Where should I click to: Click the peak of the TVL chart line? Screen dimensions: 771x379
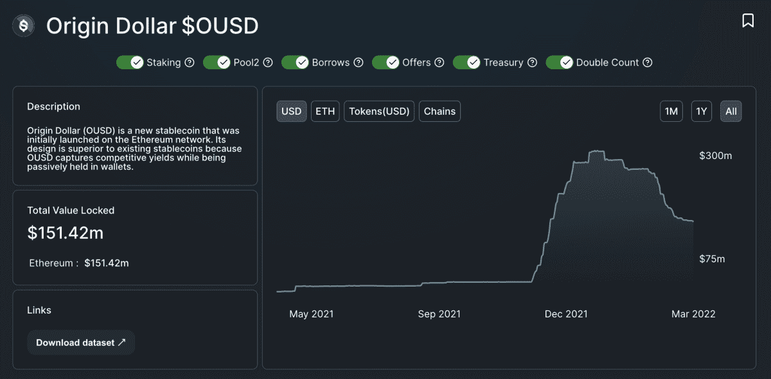coord(596,151)
